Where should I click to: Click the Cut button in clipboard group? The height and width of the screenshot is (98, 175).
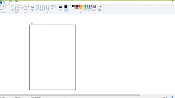coord(6,6)
